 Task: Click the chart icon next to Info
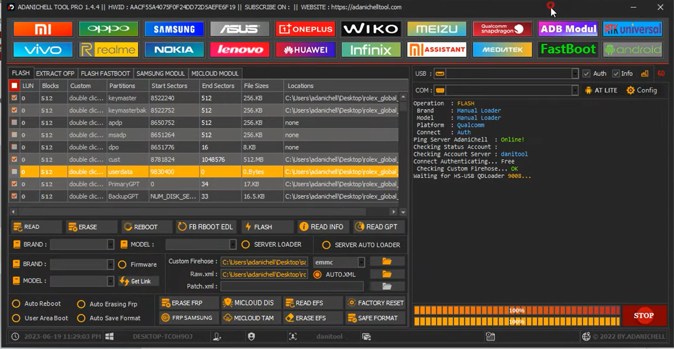coord(645,73)
